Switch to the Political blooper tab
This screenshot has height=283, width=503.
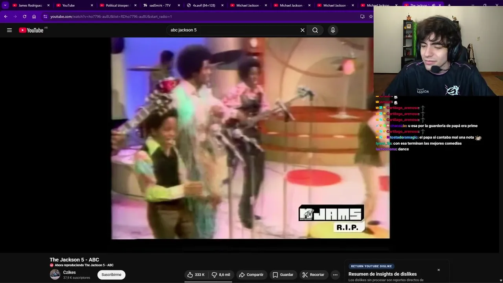[x=118, y=6]
